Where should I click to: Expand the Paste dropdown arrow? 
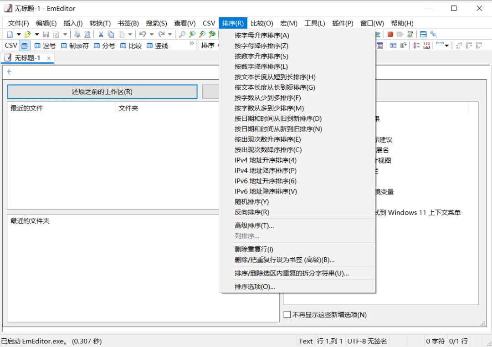[130, 34]
